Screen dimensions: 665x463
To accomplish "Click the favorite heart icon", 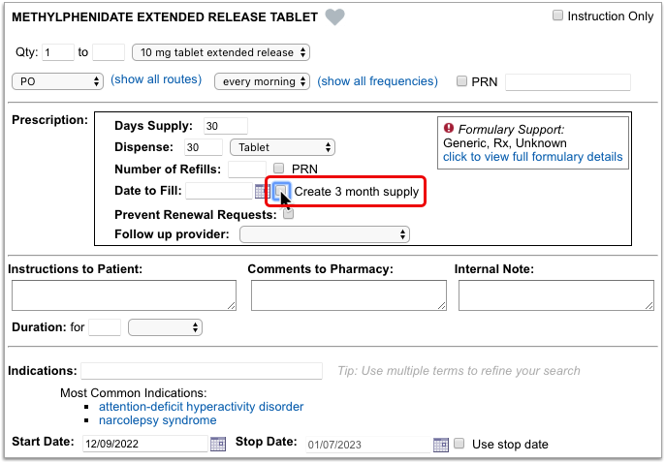I will [x=334, y=16].
